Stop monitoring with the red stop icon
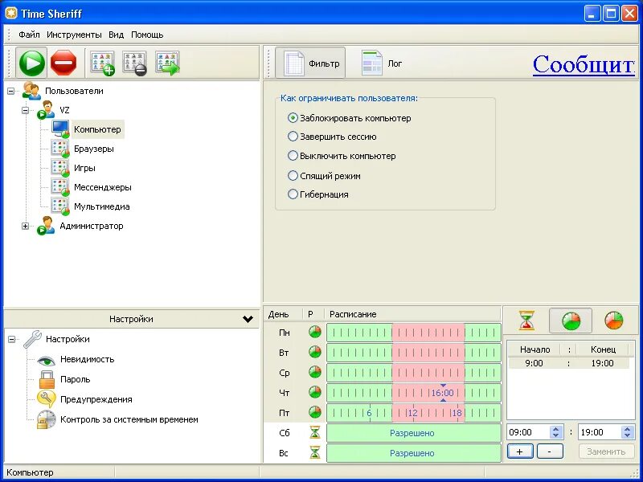The width and height of the screenshot is (643, 482). click(63, 63)
